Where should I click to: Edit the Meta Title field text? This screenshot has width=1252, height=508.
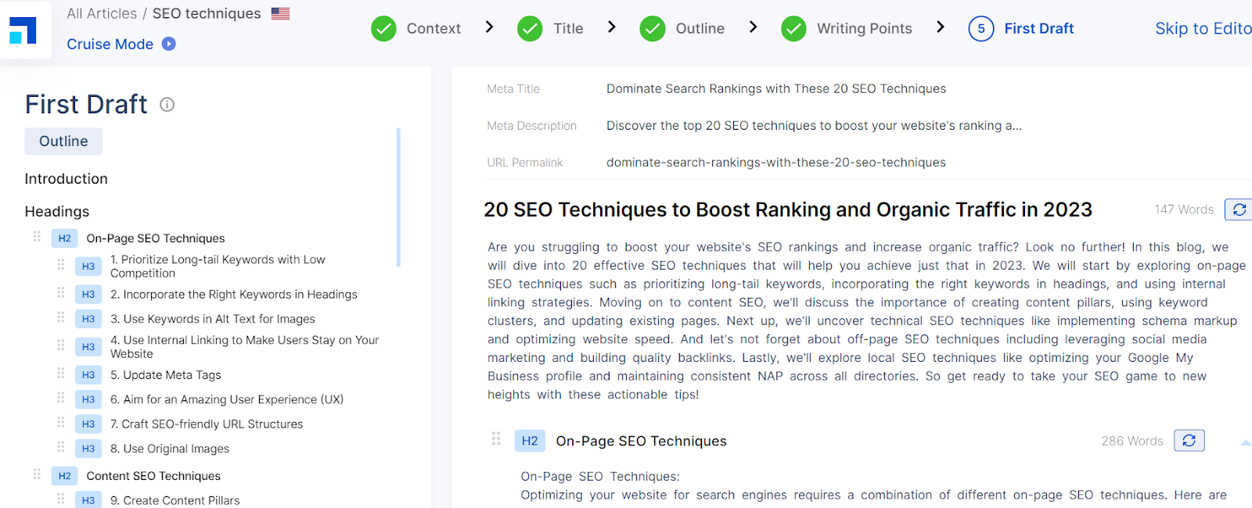[775, 89]
